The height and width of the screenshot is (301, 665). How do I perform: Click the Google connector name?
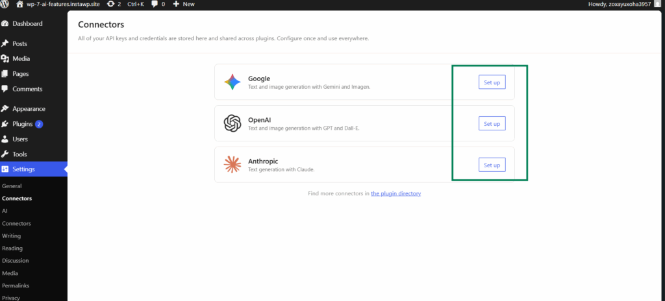coord(259,78)
